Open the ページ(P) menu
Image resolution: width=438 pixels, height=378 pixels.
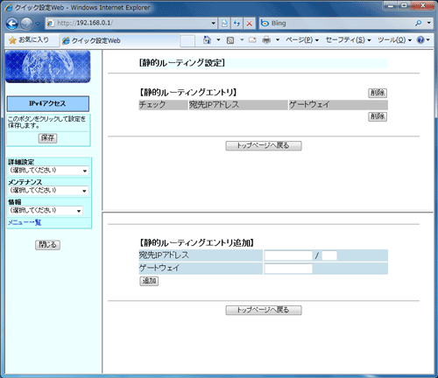[x=301, y=40]
